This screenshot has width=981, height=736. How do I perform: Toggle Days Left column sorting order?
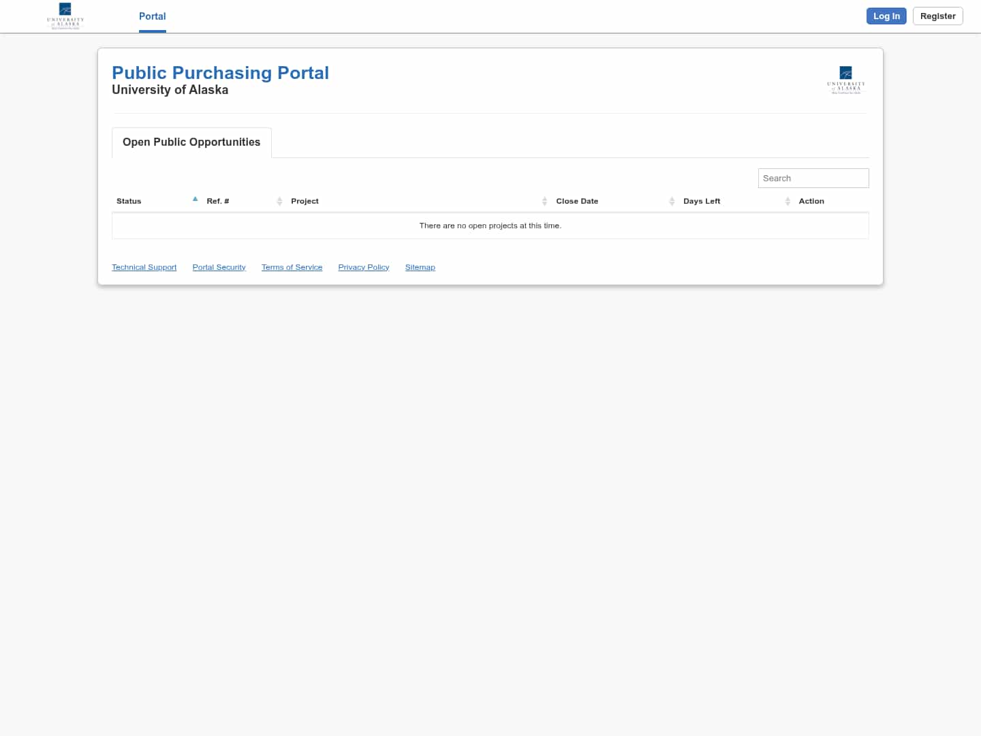pos(702,201)
